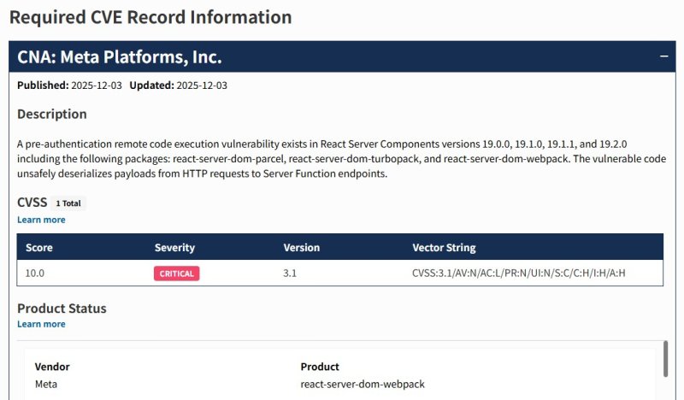Click the CNA: Meta Platforms, Inc. title
684x400 pixels.
point(119,57)
